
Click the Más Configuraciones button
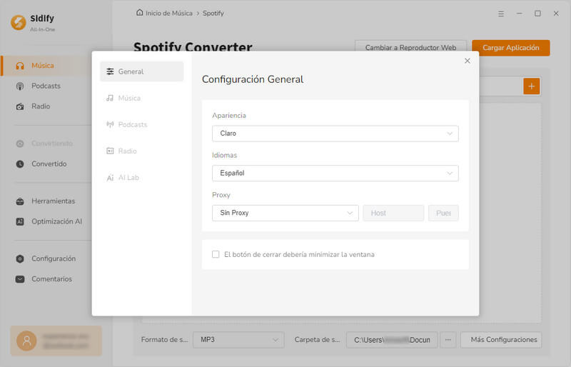pos(501,340)
